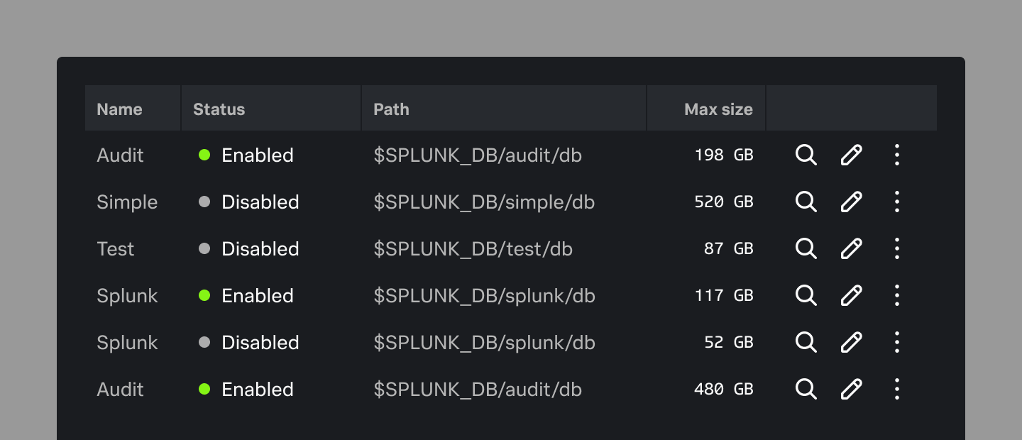Click the 480 GB max size value
The height and width of the screenshot is (440, 1022).
coord(723,389)
